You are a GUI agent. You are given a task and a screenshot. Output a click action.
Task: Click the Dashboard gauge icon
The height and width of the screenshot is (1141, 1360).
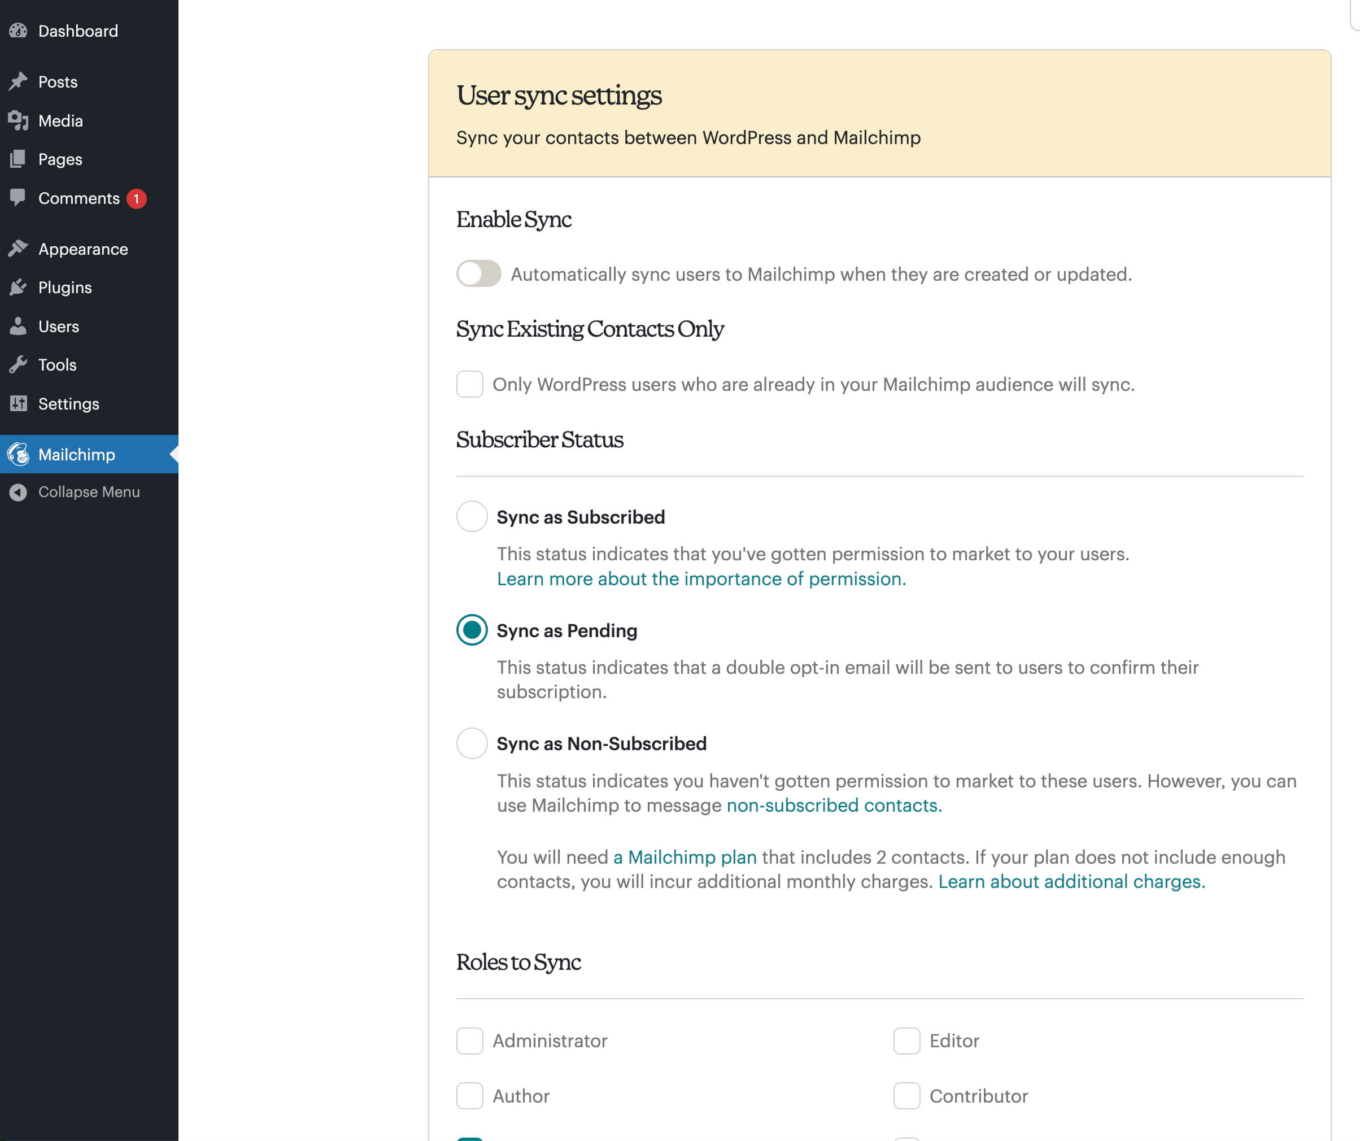point(18,31)
